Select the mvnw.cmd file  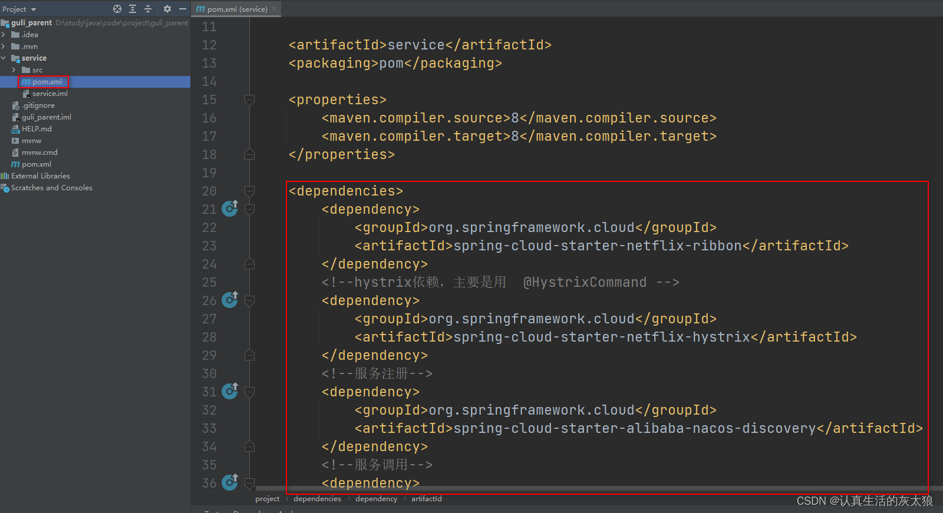point(35,153)
